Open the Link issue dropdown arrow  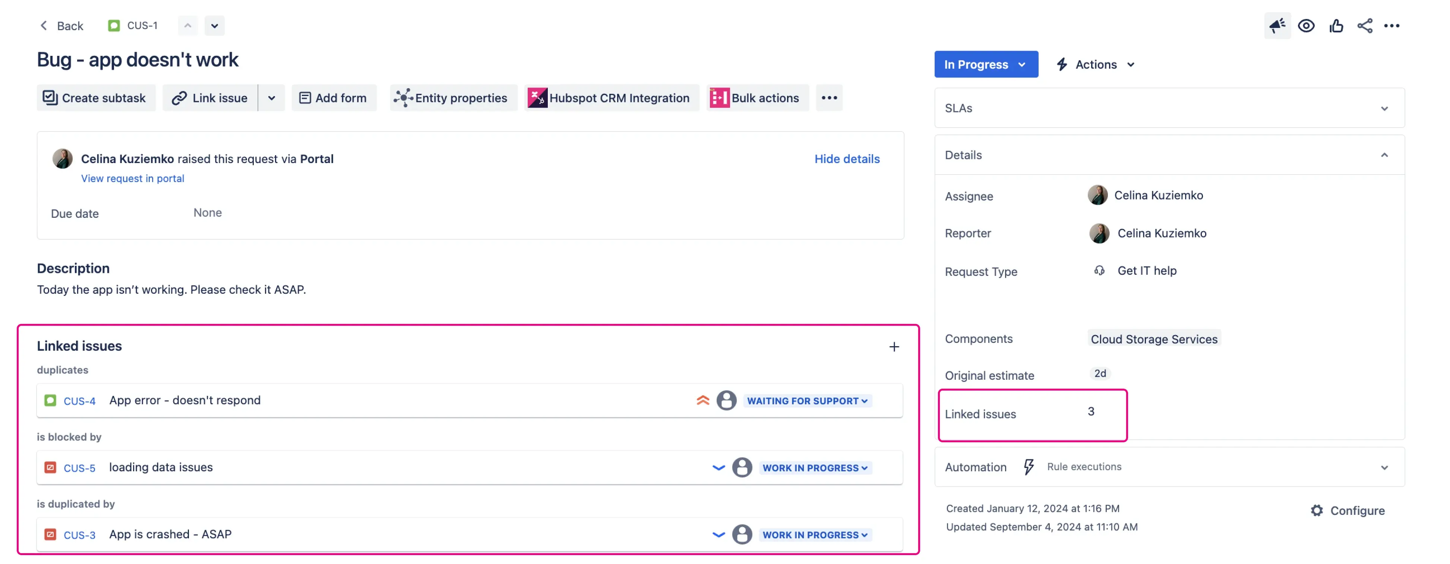tap(271, 98)
